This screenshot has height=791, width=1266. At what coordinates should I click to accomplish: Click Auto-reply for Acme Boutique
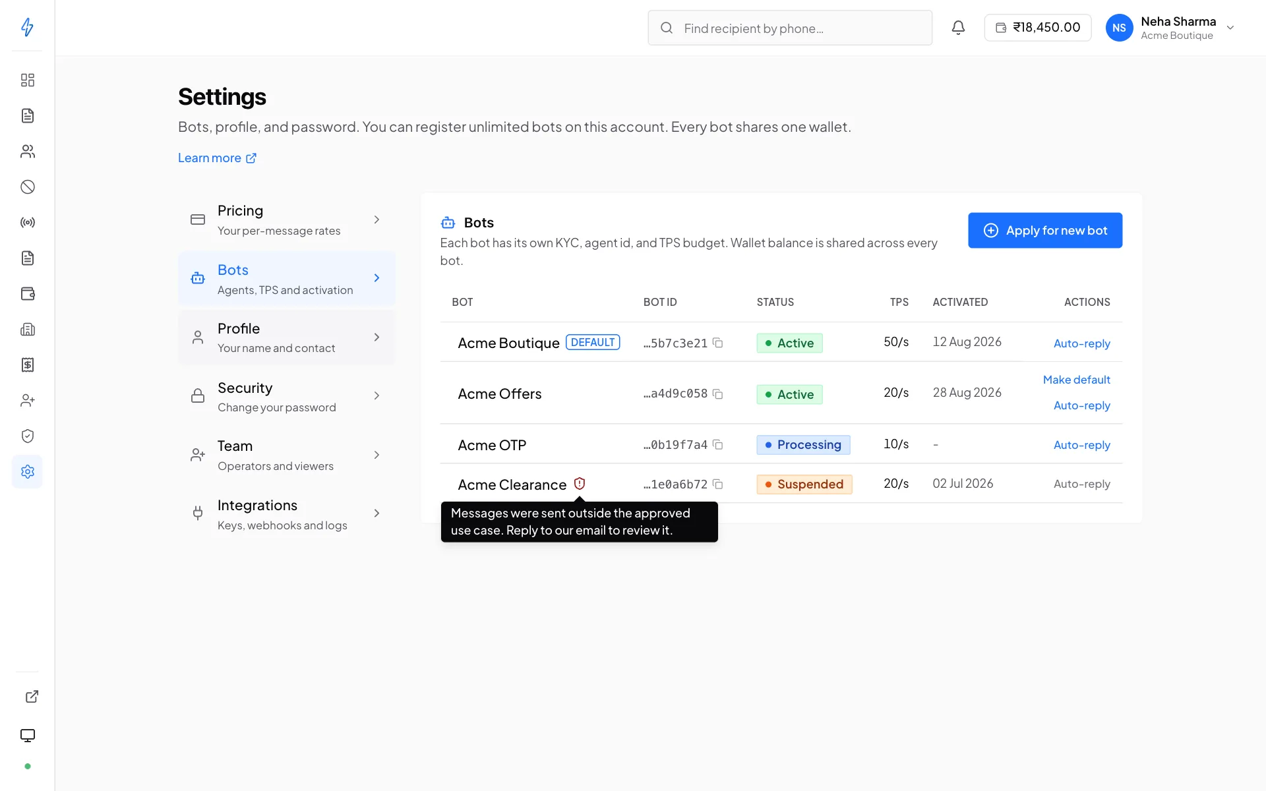(x=1081, y=343)
